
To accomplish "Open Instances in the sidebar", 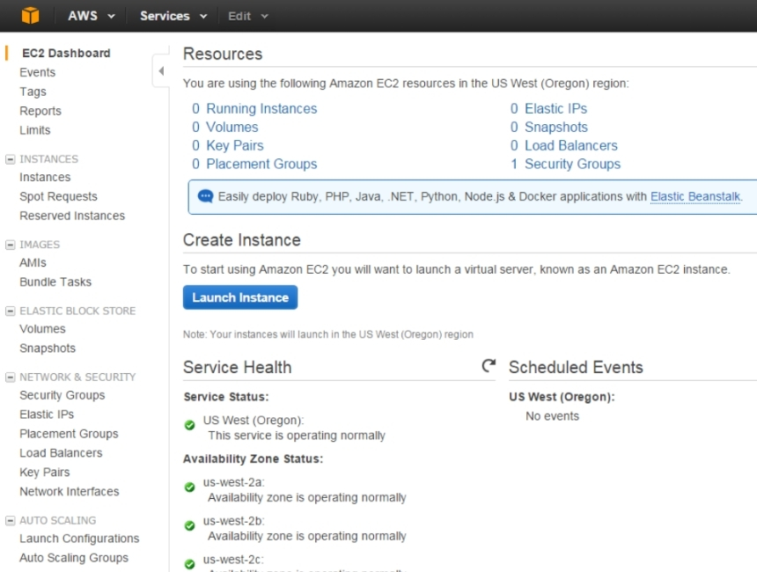I will tap(45, 177).
